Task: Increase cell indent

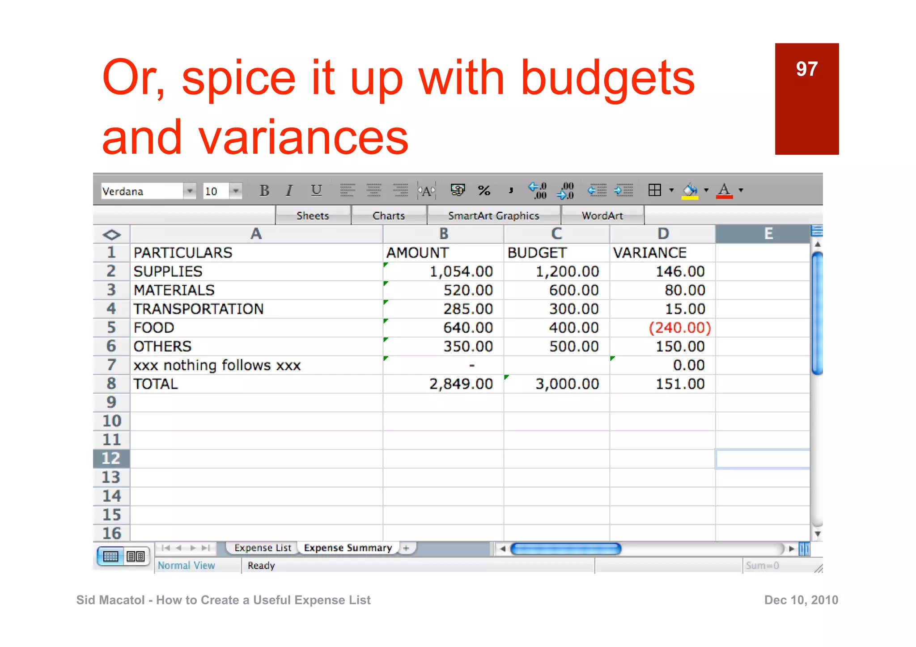Action: [x=623, y=190]
